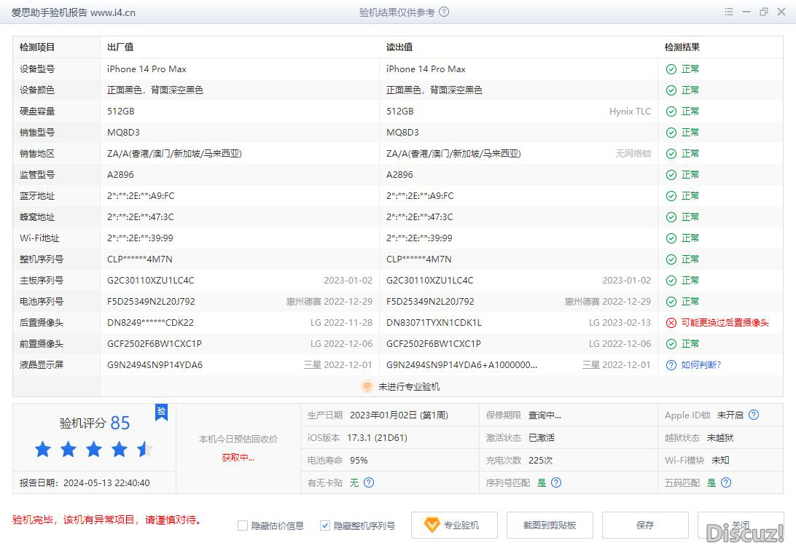The image size is (796, 551).
Task: Click 截图到剪贴板 button
Action: (x=550, y=525)
